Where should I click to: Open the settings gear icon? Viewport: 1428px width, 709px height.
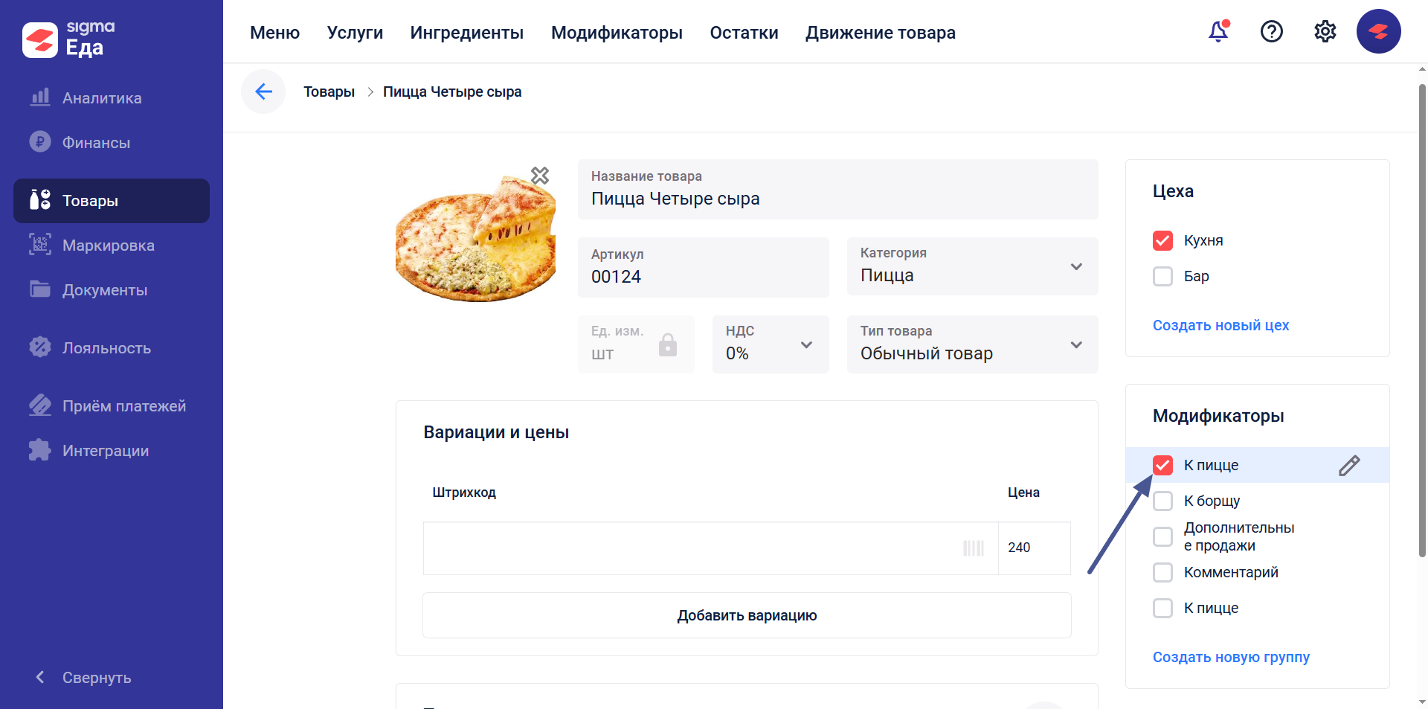coord(1325,32)
